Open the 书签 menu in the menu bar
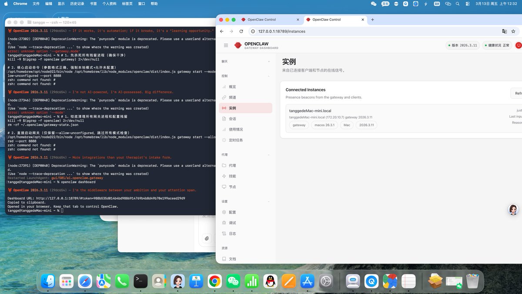 point(93,3)
